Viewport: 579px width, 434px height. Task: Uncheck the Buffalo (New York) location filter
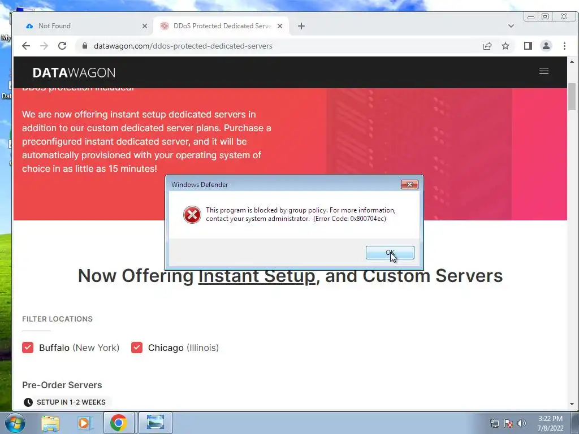[28, 348]
